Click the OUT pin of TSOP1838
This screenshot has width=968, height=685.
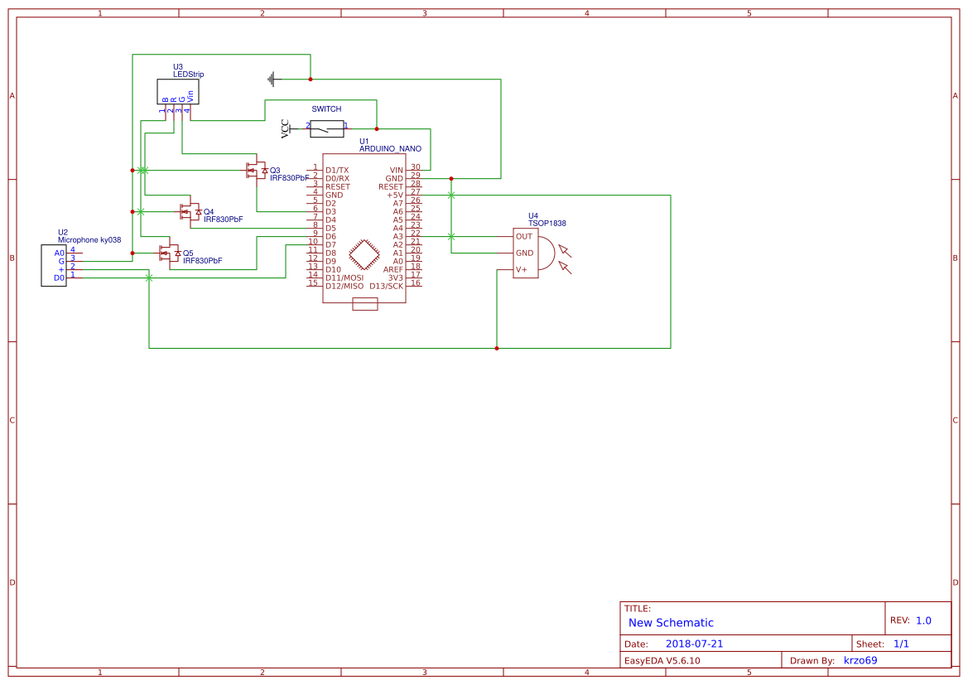click(x=524, y=237)
